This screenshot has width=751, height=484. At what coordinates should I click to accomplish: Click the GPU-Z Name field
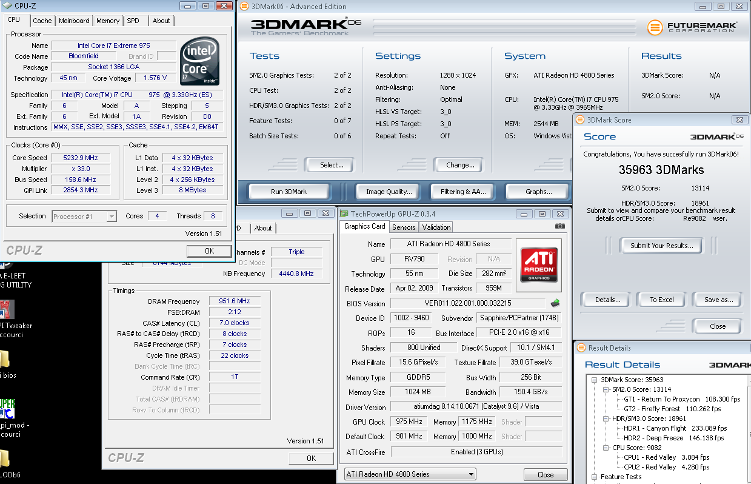(x=450, y=244)
